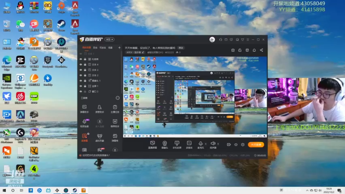The image size is (345, 194).
Task: Select the 窗口 2 layer row
Action: coord(100,91)
